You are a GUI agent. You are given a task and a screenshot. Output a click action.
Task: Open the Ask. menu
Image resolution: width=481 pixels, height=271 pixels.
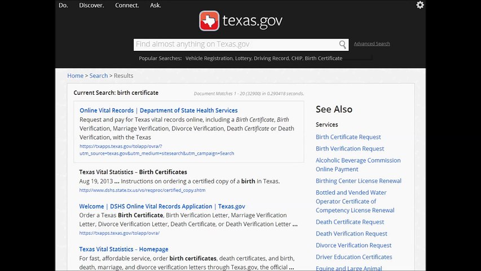click(x=156, y=5)
